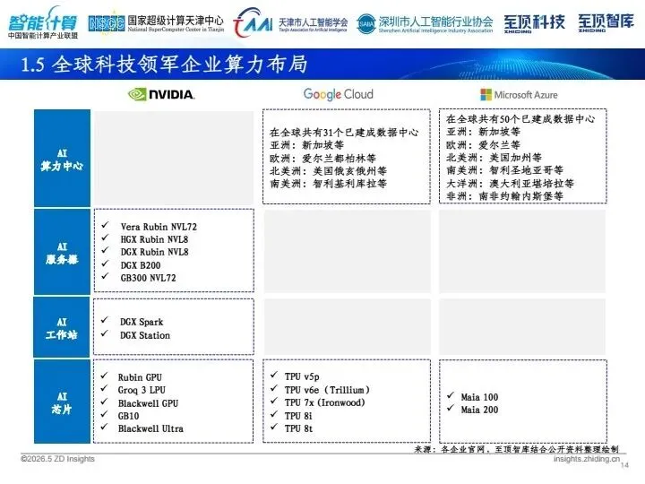Click the text 南美洲：智利基利库拉等
This screenshot has width=645, height=484.
pos(328,184)
